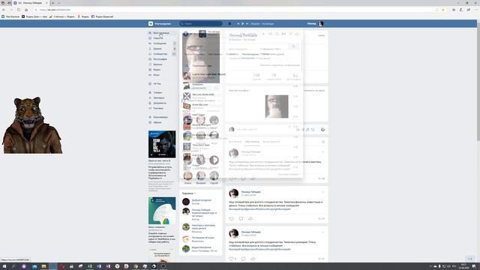Screen dimensions: 480x270
Task: Open Моя страница in the left sidebar
Action: point(161,33)
